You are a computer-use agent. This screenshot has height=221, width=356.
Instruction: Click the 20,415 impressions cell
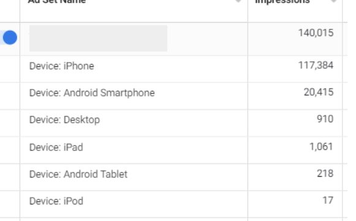[319, 92]
